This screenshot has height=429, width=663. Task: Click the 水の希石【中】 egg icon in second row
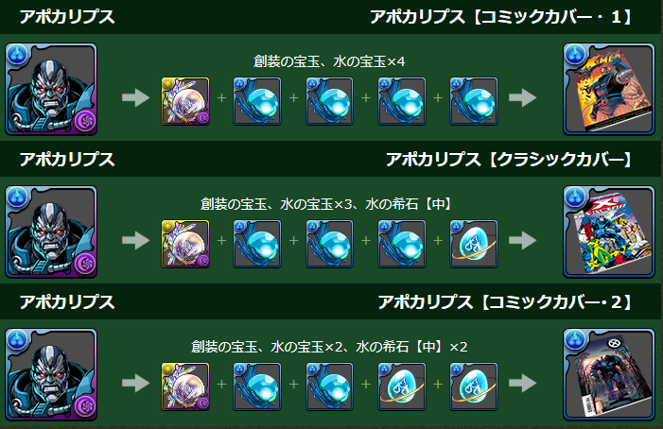click(x=474, y=244)
